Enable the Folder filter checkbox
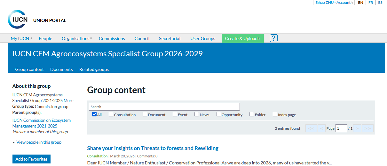 coord(252,114)
